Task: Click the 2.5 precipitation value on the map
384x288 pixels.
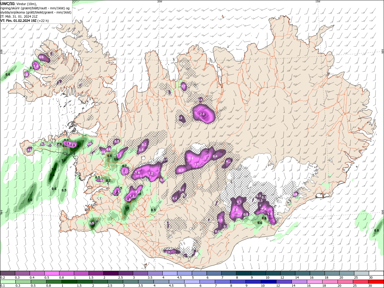Action: point(117,192)
